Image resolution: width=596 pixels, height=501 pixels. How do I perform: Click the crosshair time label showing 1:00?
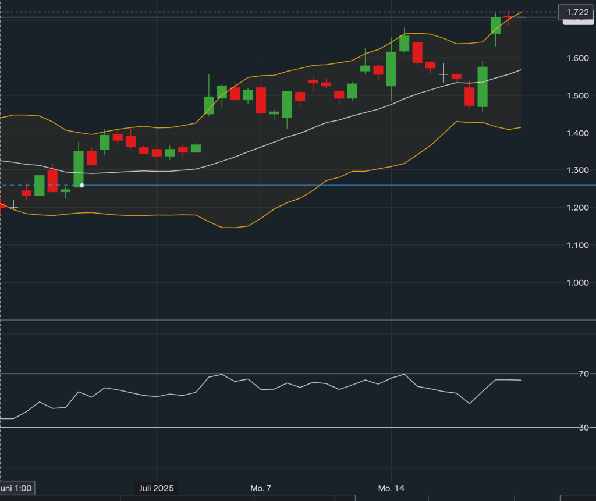(x=16, y=488)
